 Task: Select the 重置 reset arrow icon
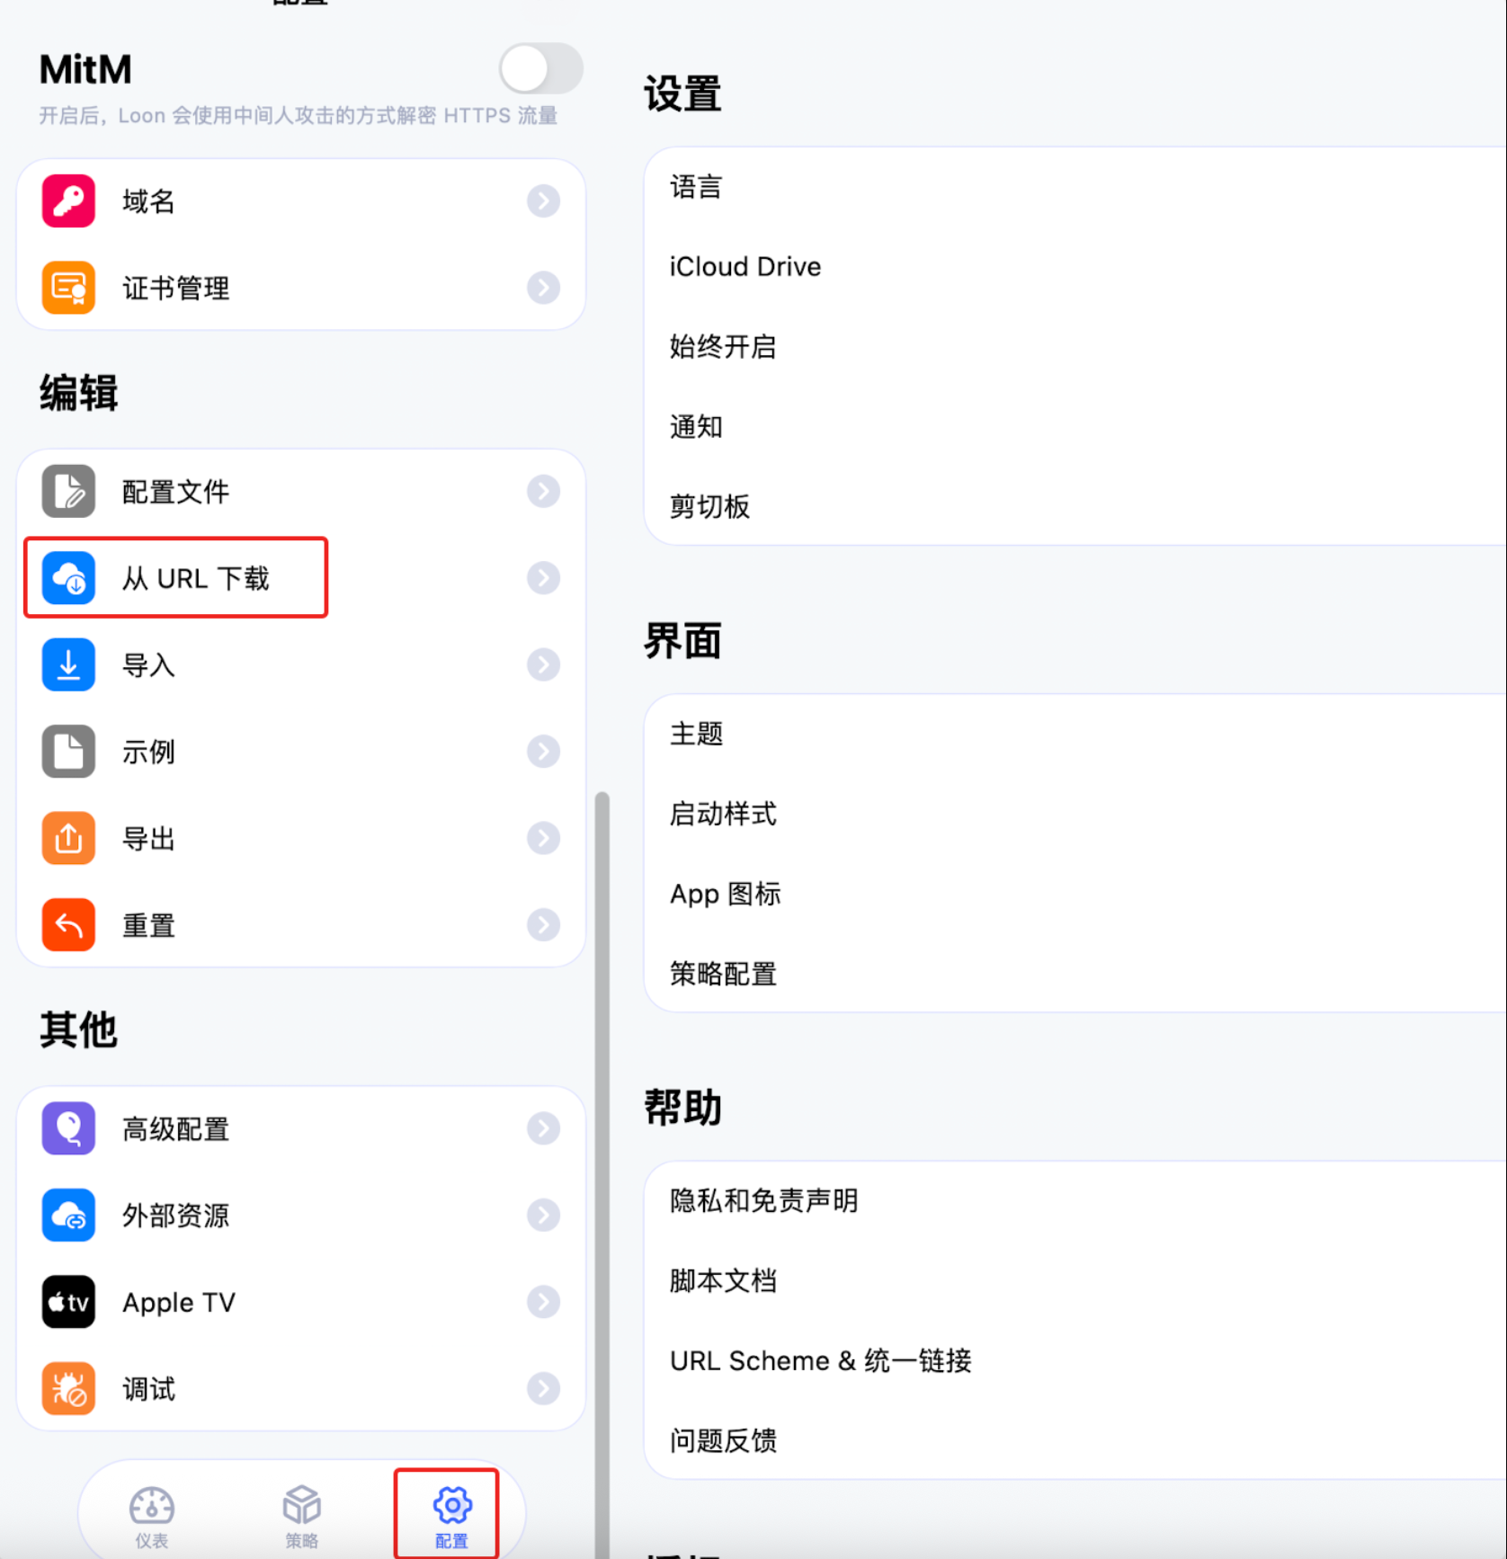(67, 924)
